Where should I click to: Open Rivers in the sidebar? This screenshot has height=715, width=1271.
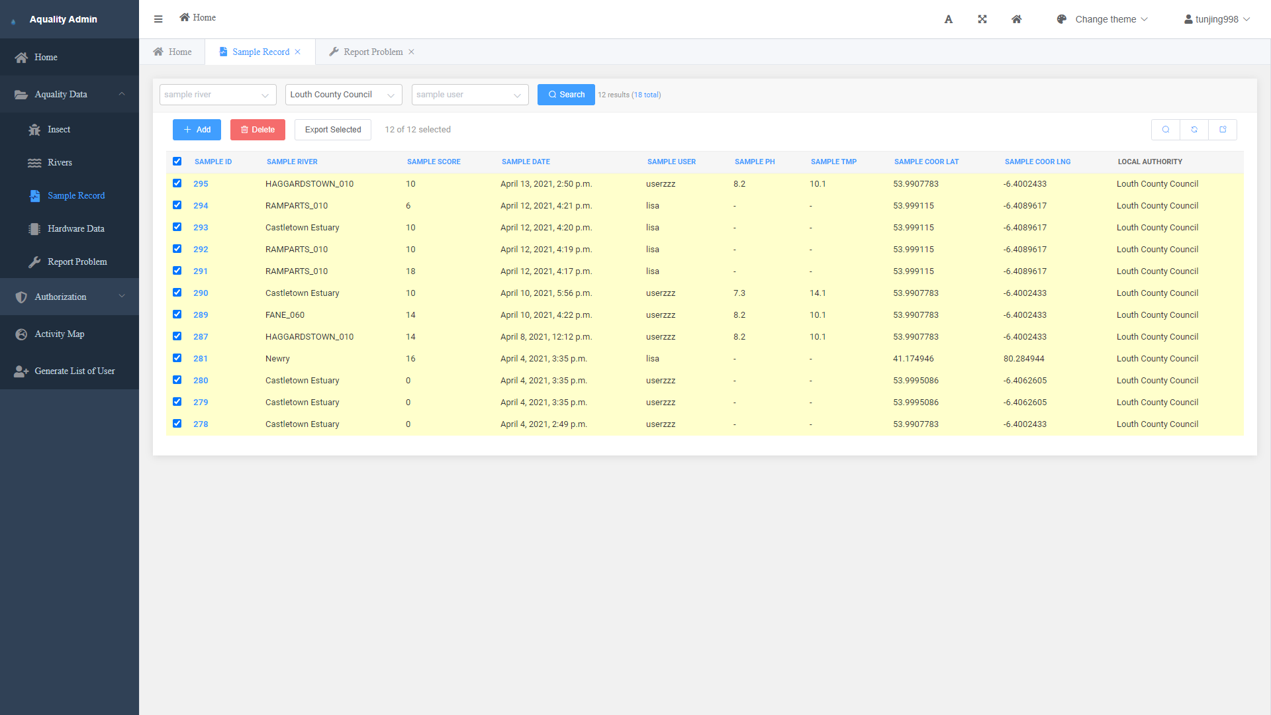point(70,163)
